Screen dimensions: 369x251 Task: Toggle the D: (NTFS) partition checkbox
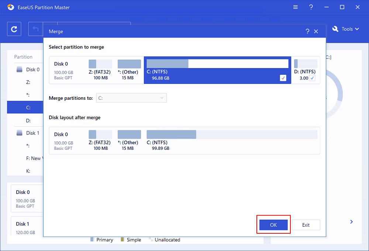(312, 78)
